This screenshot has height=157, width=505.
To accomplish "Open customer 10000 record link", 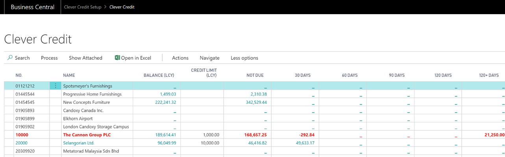I will click(22, 135).
